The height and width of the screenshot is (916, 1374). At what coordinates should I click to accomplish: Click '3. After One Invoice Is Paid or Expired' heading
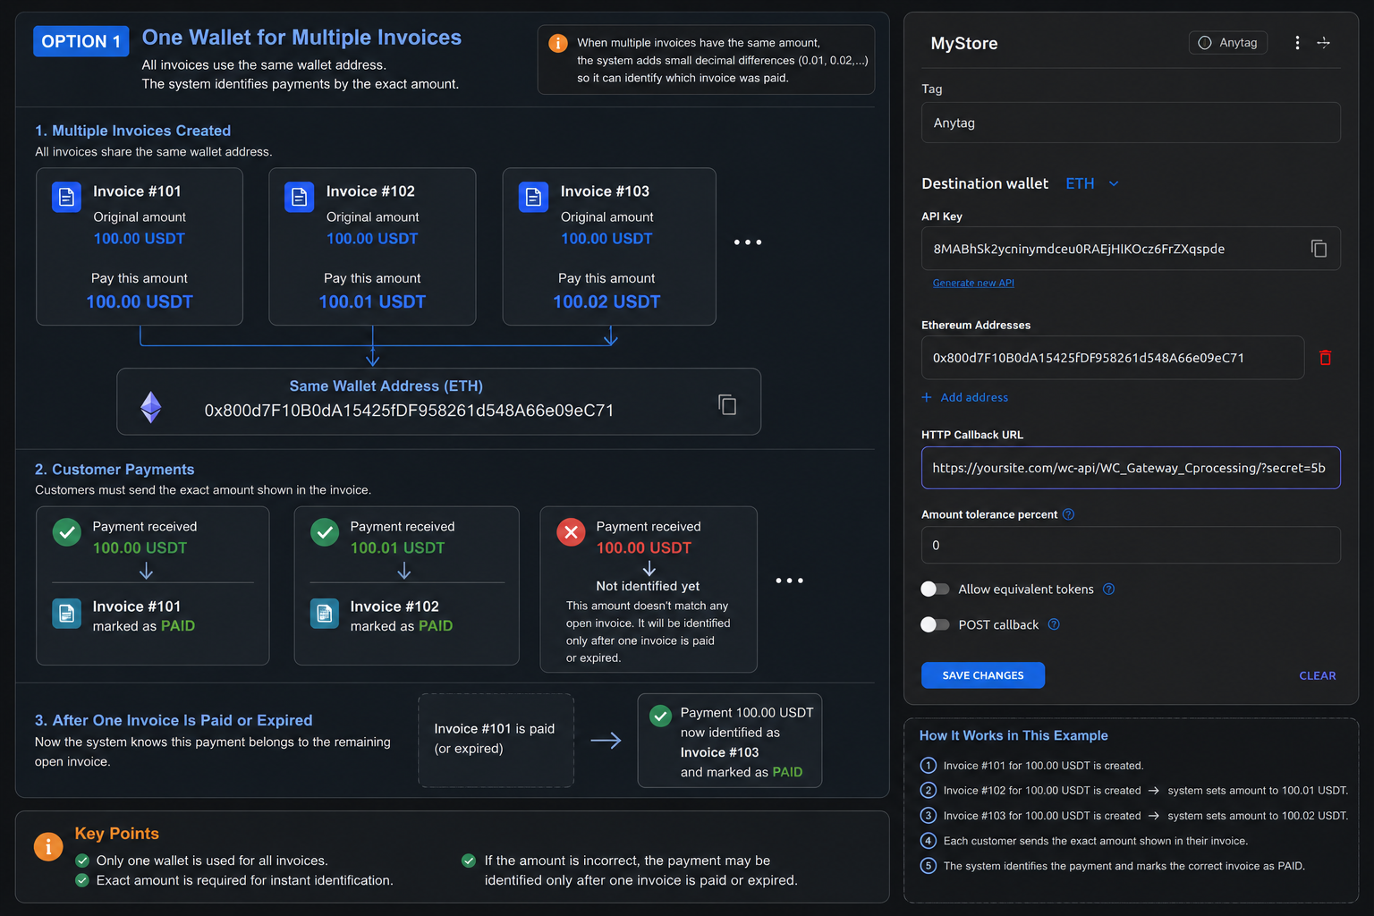[174, 720]
